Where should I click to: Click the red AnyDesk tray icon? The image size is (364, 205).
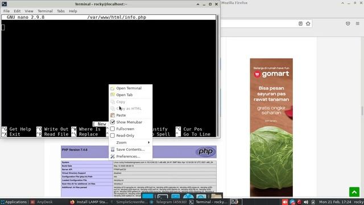click(285, 202)
